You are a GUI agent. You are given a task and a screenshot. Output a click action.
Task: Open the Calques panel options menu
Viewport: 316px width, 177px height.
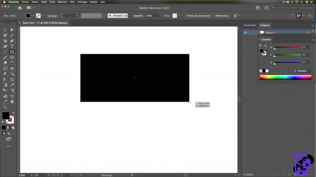tap(313, 26)
